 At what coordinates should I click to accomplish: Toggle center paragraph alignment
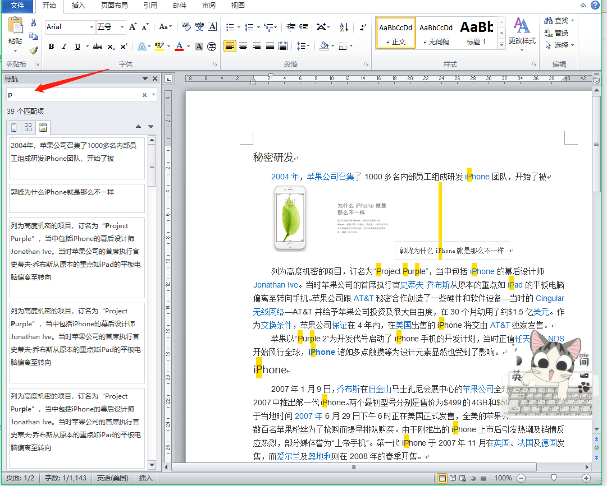(243, 46)
